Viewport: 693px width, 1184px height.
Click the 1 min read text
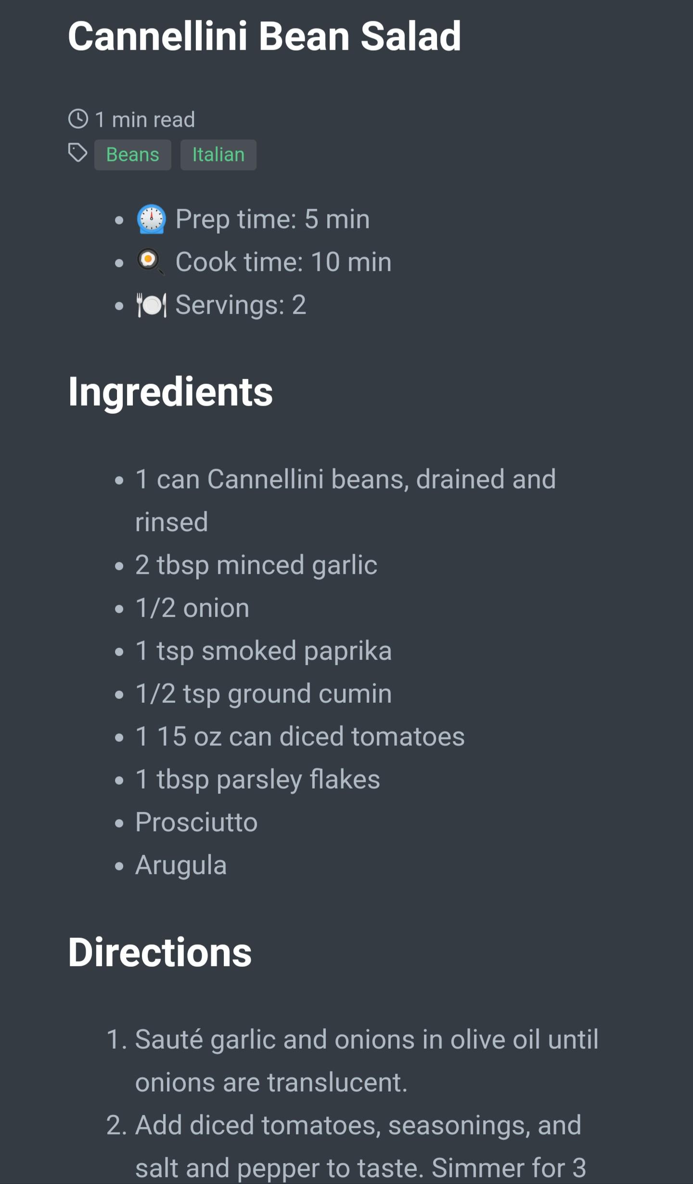tap(145, 119)
